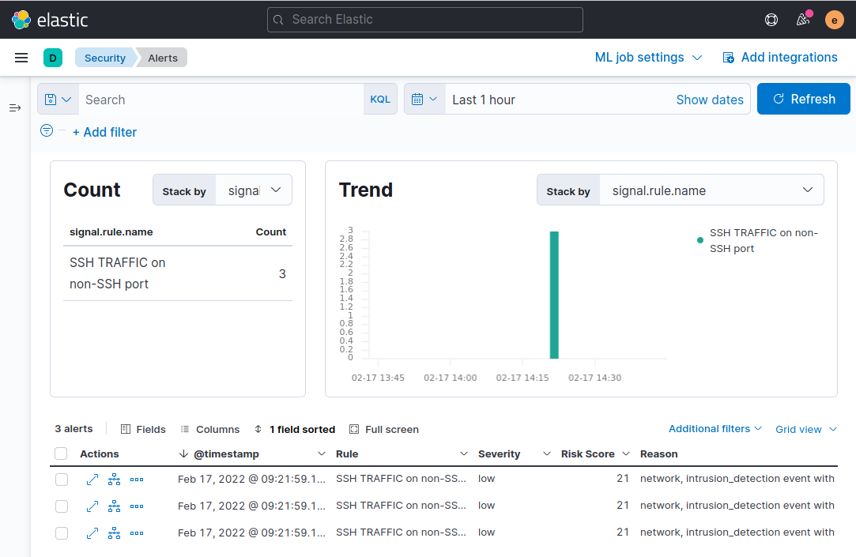Expand the collapsed side navigation arrow
The image size is (856, 557).
[15, 108]
